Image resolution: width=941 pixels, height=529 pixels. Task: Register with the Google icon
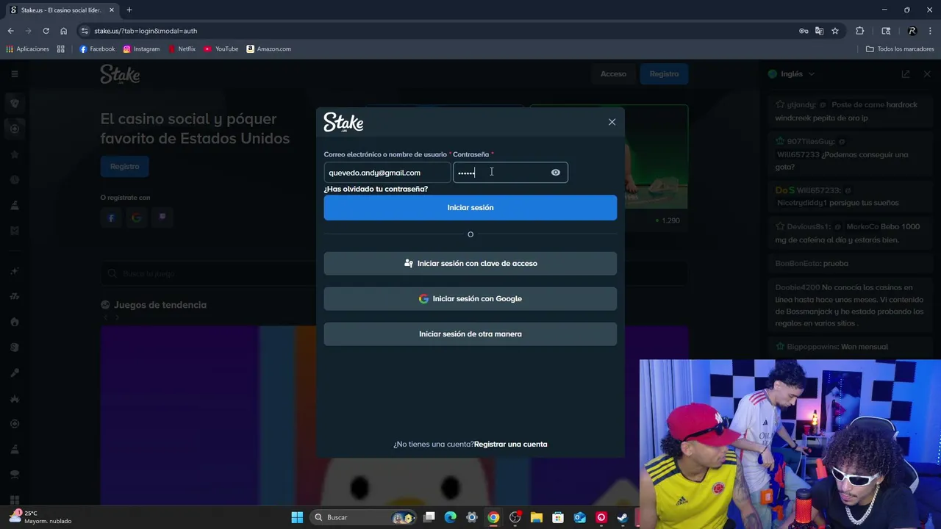click(x=136, y=217)
